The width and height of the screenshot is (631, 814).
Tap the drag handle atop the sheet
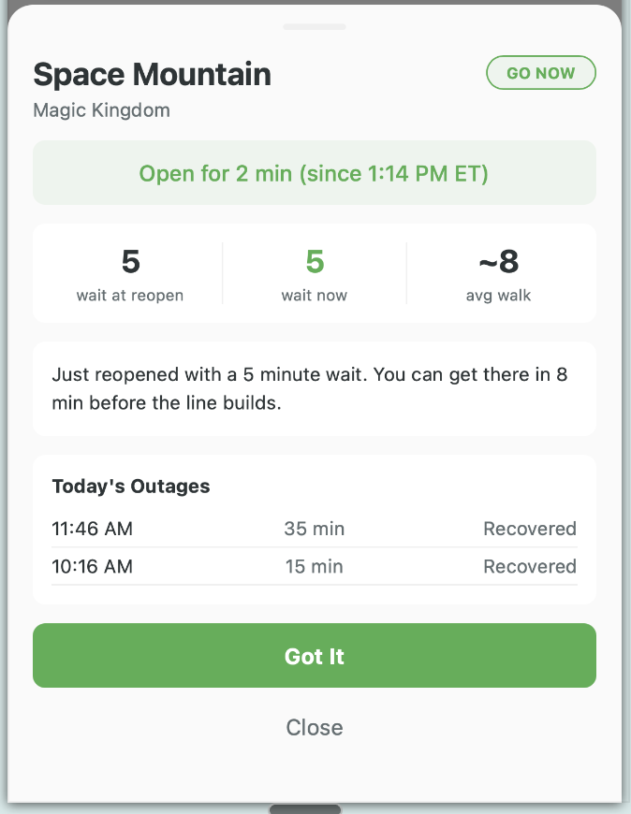tap(315, 28)
